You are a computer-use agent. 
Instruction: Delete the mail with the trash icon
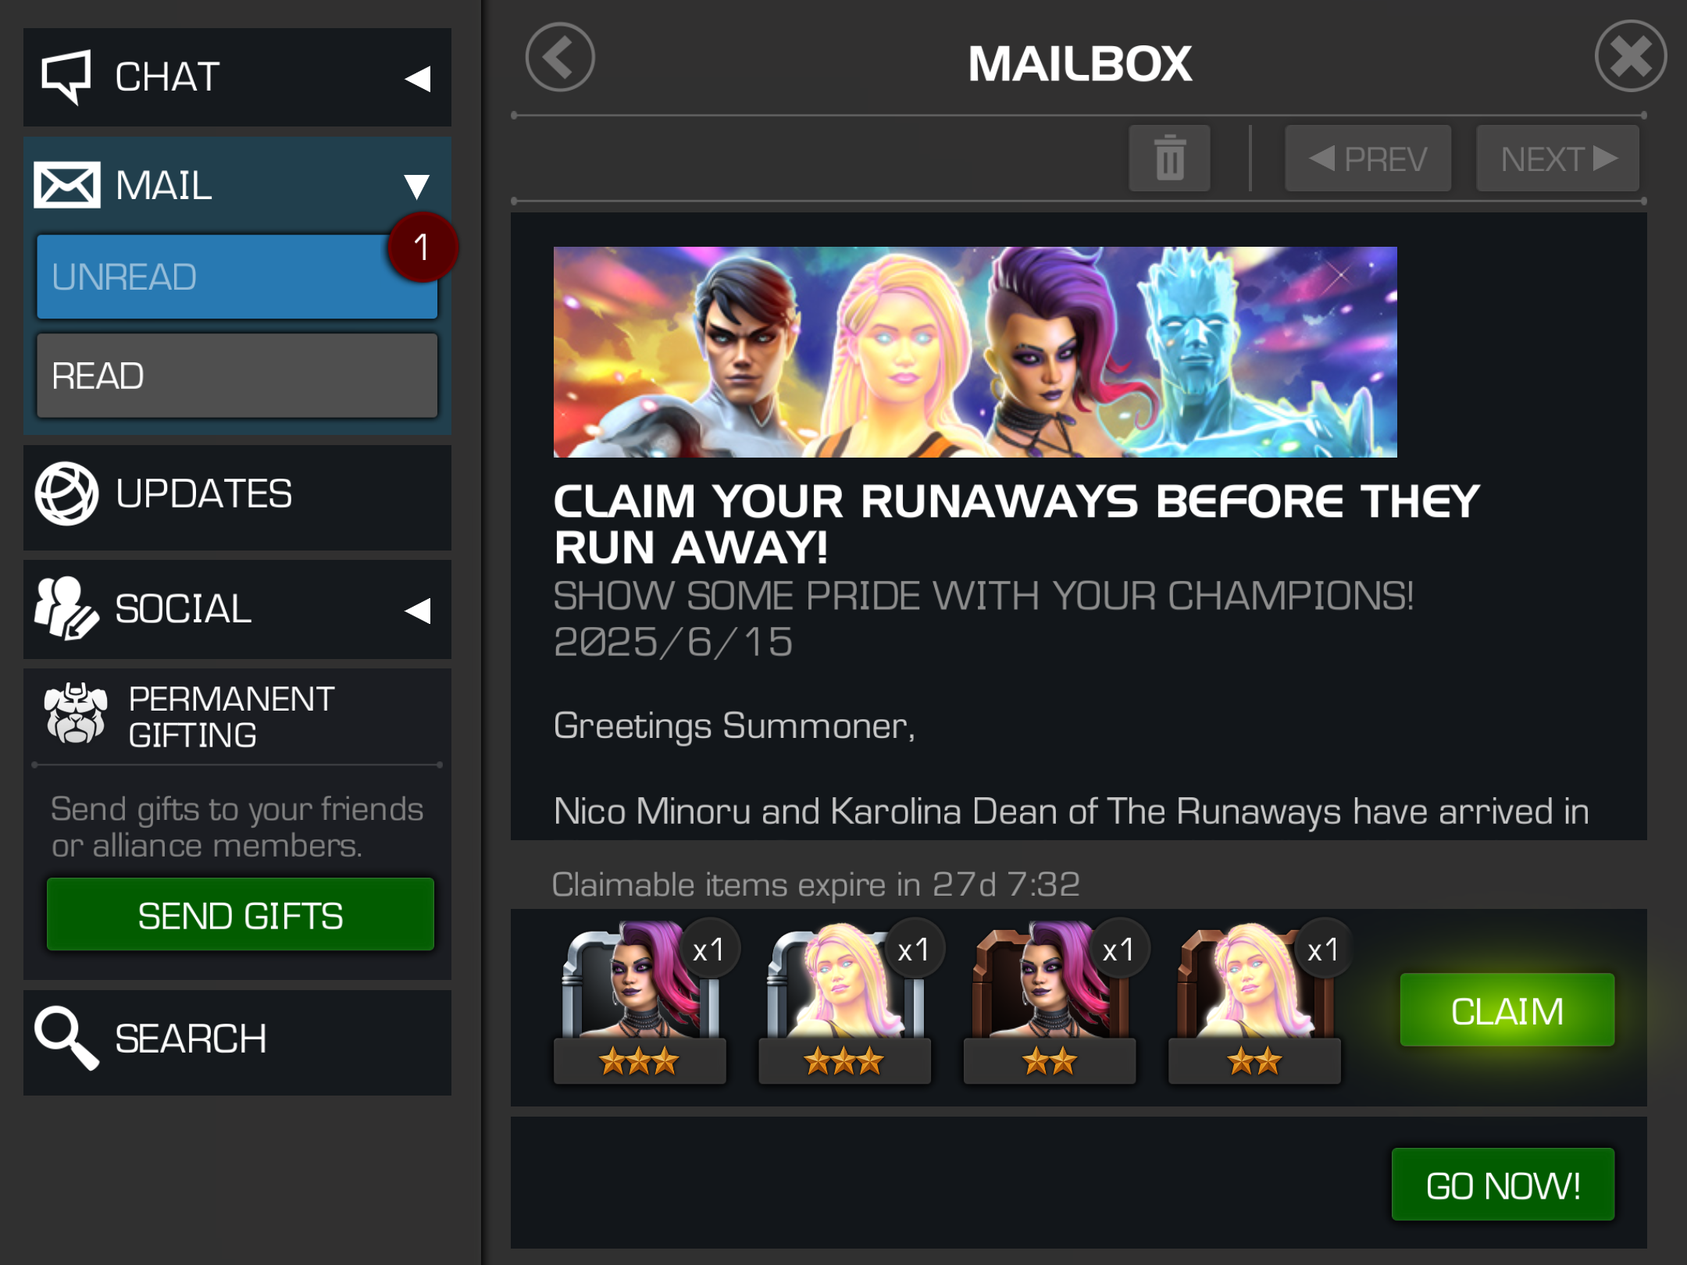(x=1169, y=159)
